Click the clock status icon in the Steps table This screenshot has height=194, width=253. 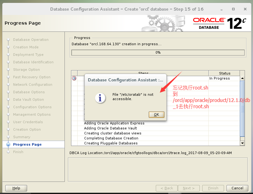pyautogui.click(x=74, y=78)
